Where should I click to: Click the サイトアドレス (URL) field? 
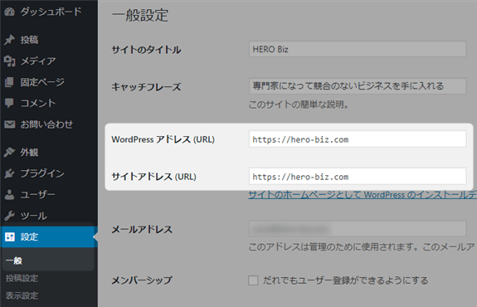pyautogui.click(x=358, y=176)
